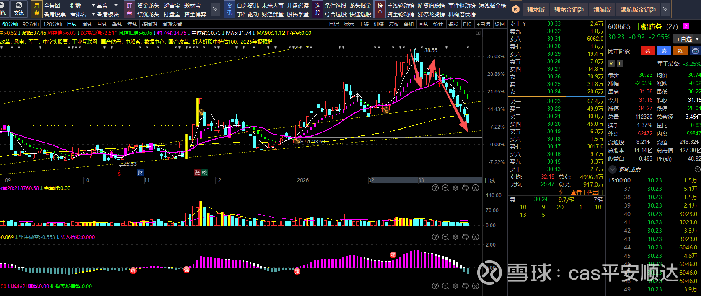
Task: Click the hexagon logo beside 强龙版
Action: click(x=516, y=9)
